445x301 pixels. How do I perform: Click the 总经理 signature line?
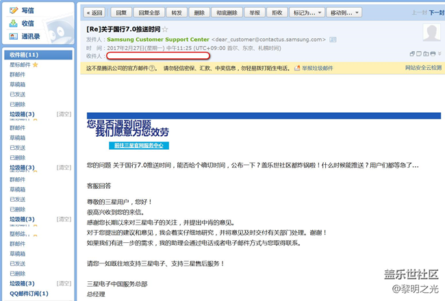(96, 294)
